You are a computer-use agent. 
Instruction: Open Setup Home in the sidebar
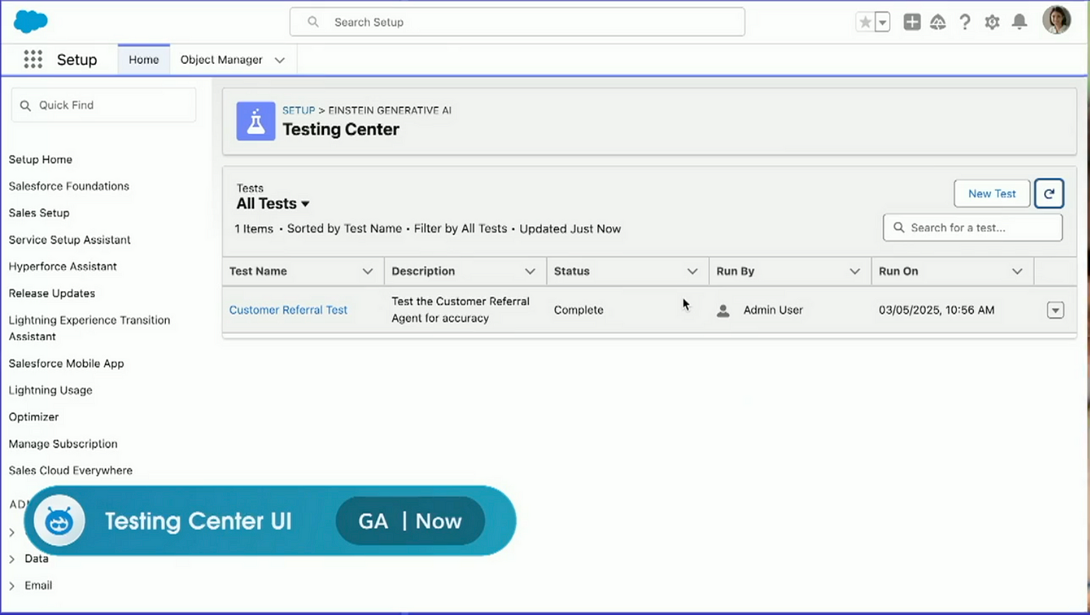(x=40, y=160)
